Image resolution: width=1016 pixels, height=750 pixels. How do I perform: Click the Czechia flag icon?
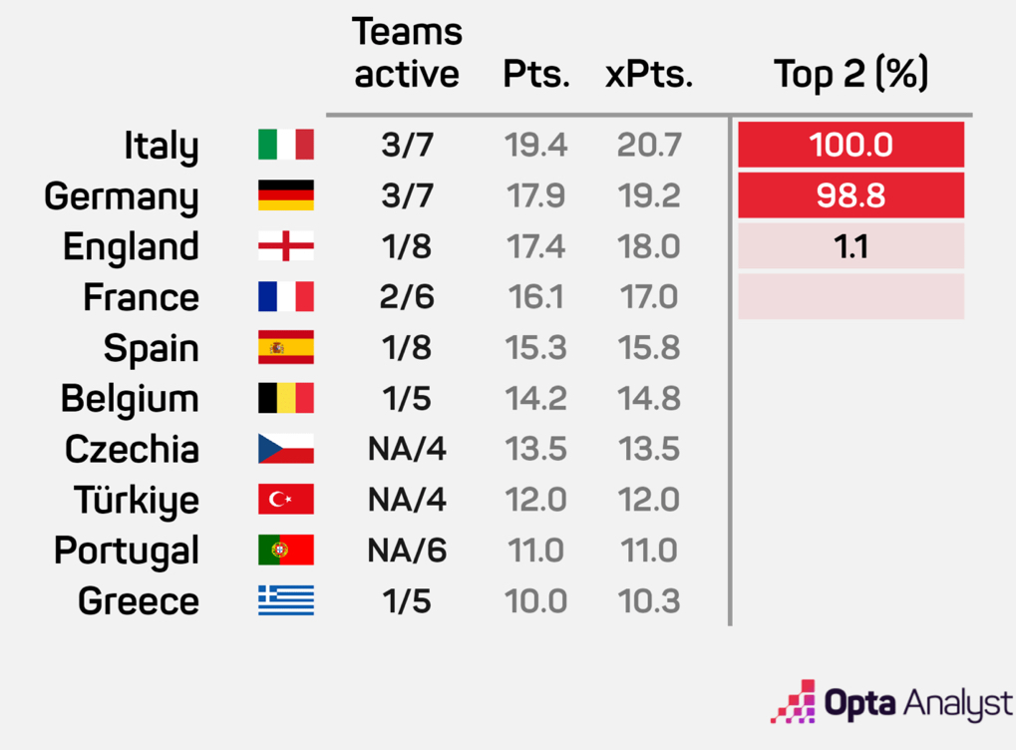(285, 449)
